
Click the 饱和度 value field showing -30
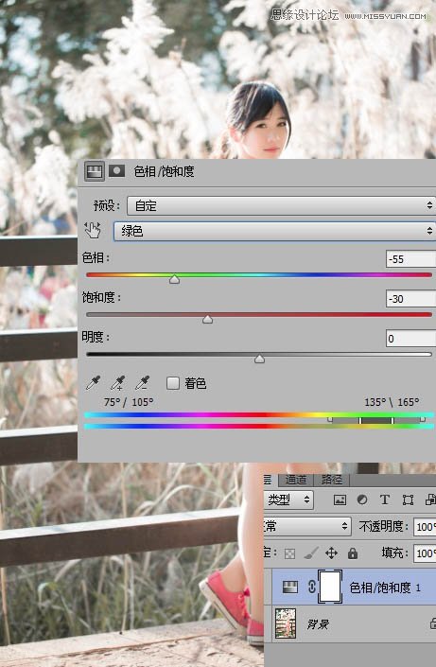pyautogui.click(x=410, y=299)
